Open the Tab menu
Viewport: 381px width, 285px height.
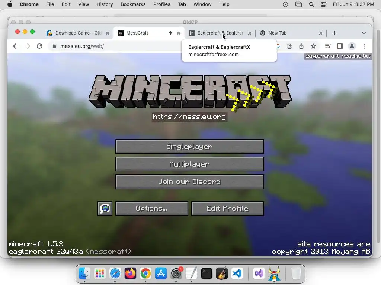[x=182, y=4]
